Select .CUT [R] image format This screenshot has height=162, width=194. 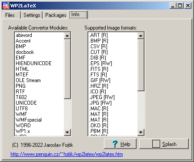(113, 52)
